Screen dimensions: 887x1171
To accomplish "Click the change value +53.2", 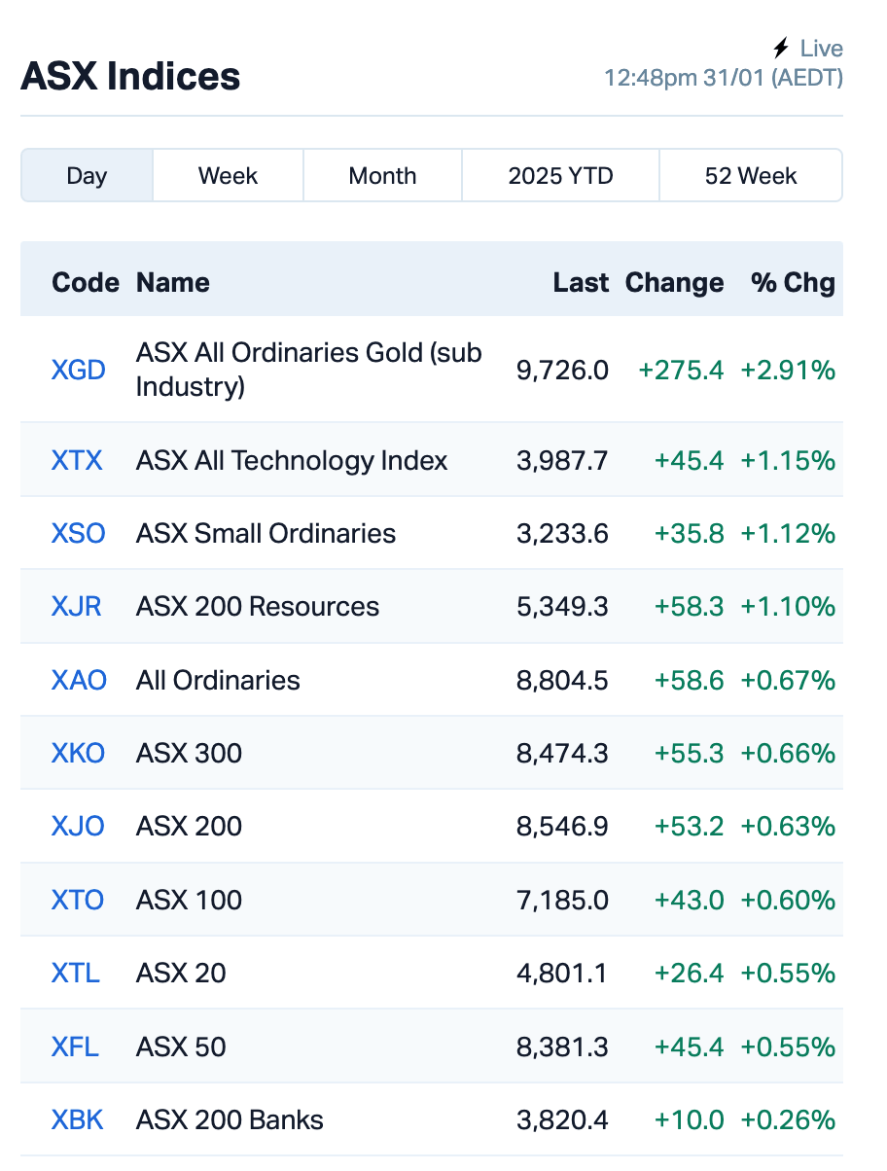I will point(690,827).
